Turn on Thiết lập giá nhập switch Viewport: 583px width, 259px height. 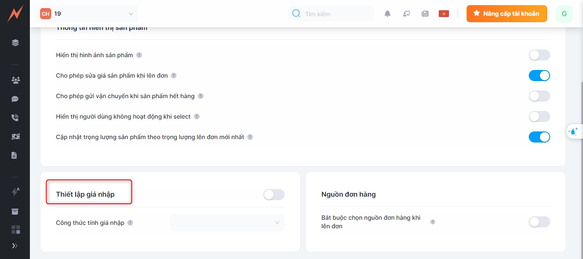(274, 195)
